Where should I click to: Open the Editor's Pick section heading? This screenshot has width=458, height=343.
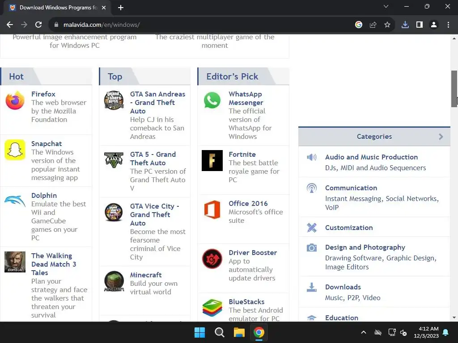232,76
